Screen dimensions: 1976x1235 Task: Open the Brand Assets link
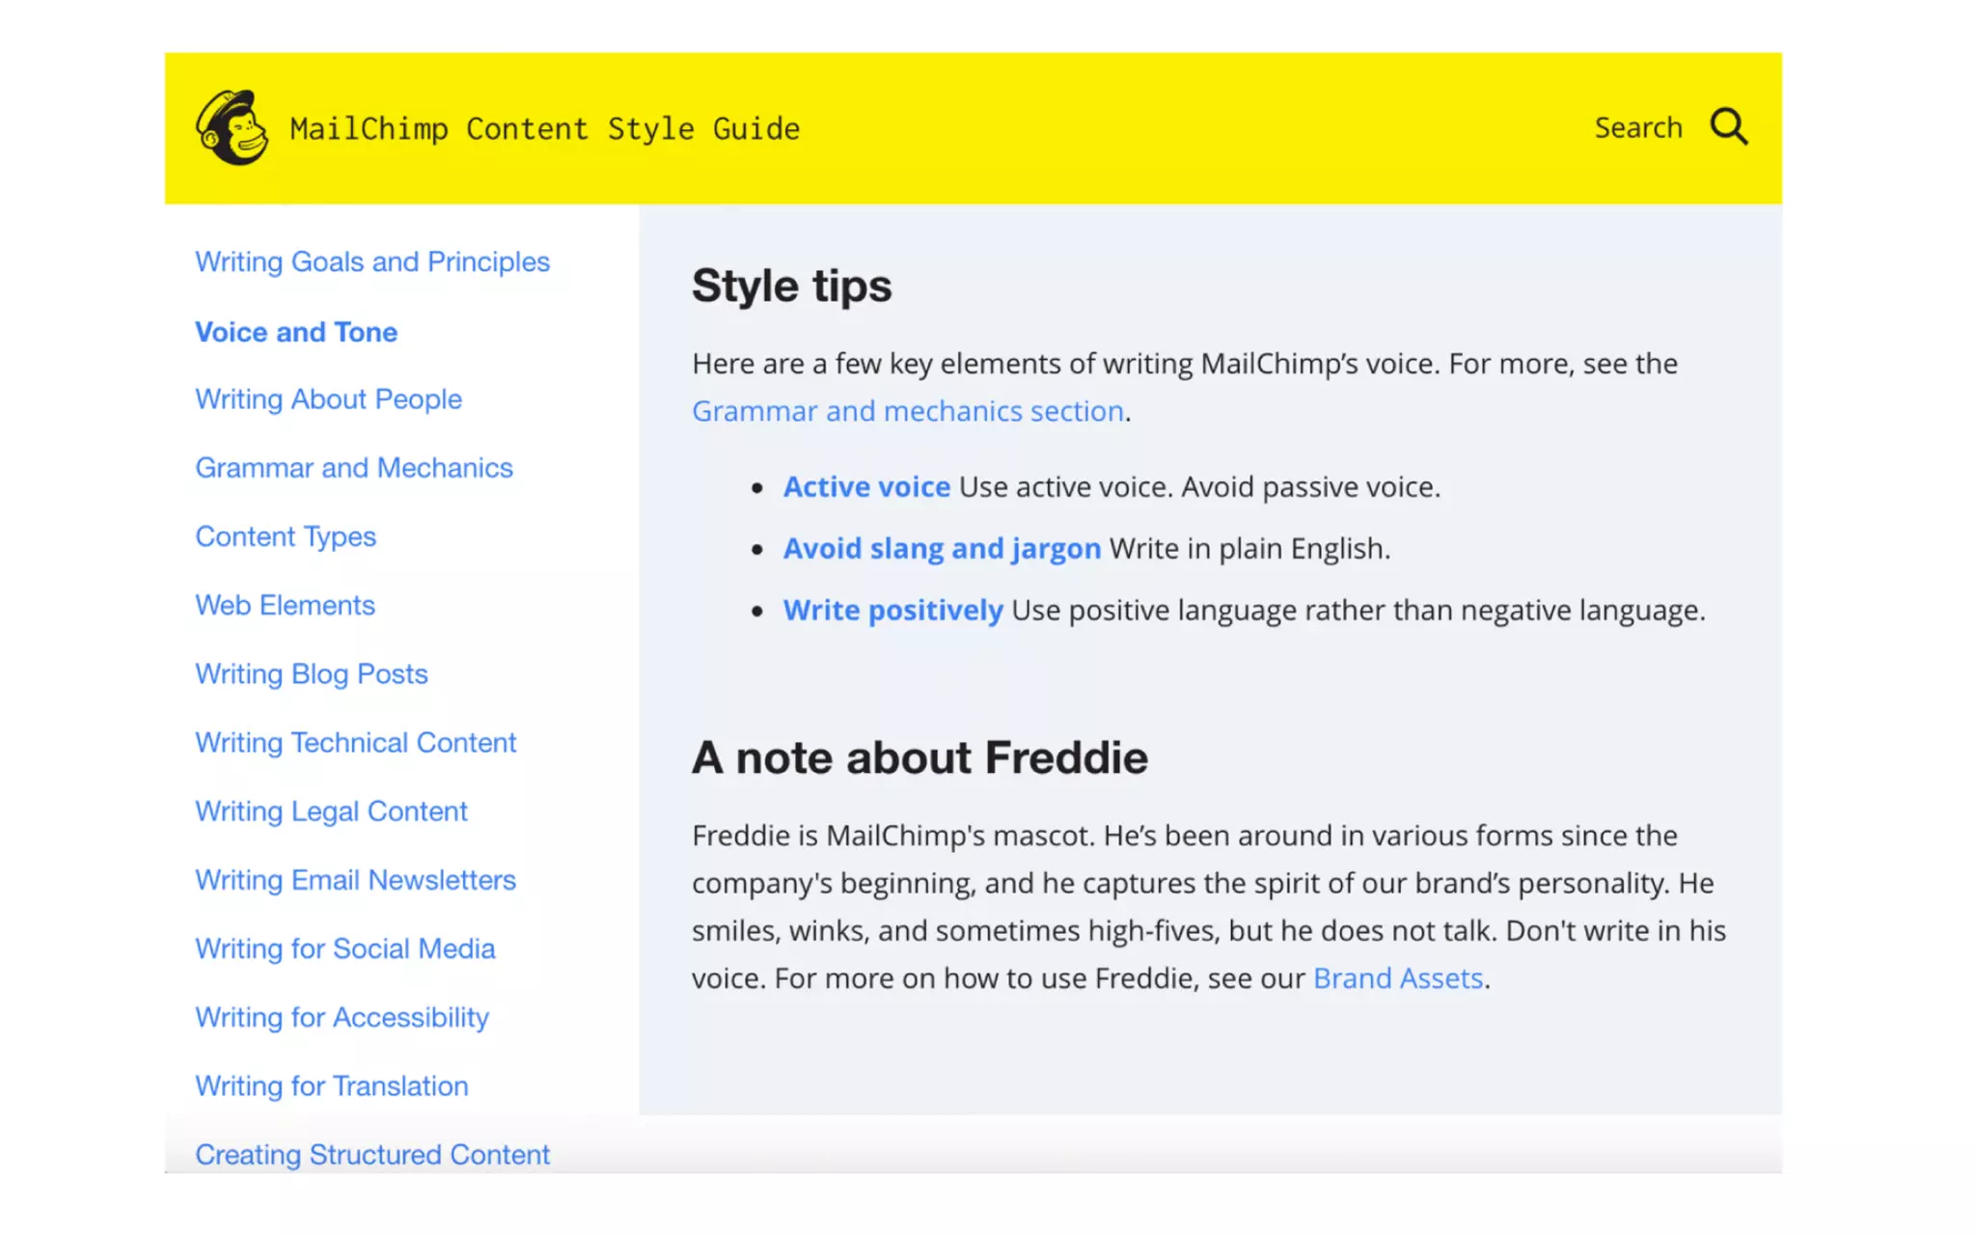click(x=1397, y=978)
